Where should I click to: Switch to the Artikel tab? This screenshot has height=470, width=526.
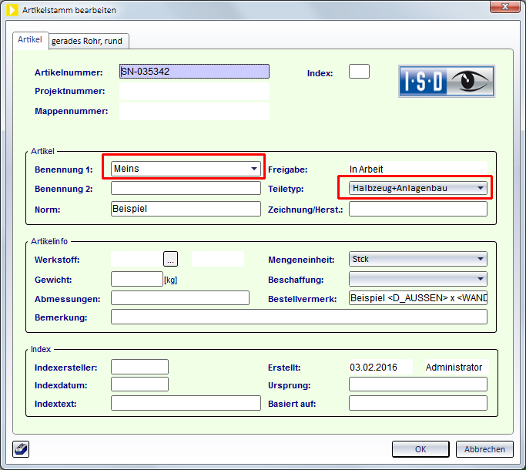point(30,40)
